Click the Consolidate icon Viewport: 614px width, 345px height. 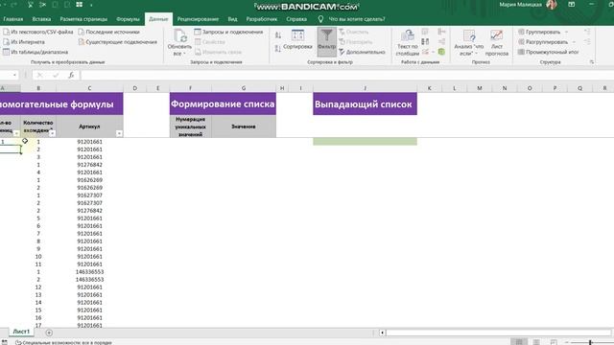point(441,32)
